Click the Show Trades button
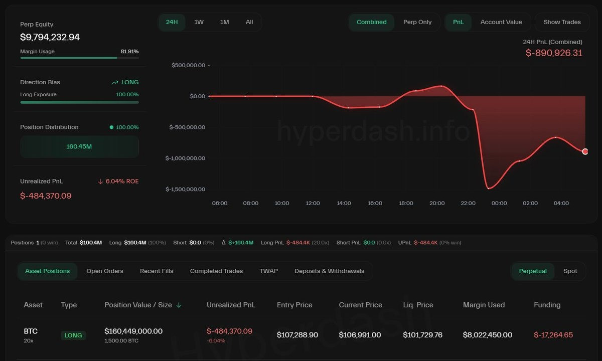This screenshot has height=361, width=602. tap(562, 22)
